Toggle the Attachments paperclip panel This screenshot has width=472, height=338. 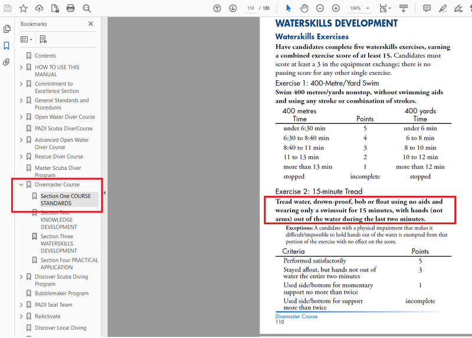tap(6, 62)
